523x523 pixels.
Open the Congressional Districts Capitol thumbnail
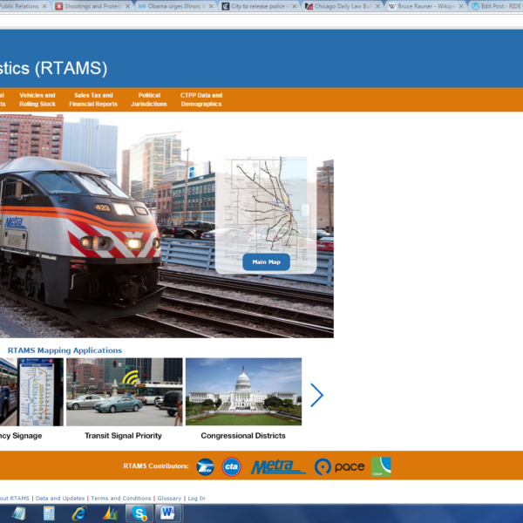coord(243,392)
